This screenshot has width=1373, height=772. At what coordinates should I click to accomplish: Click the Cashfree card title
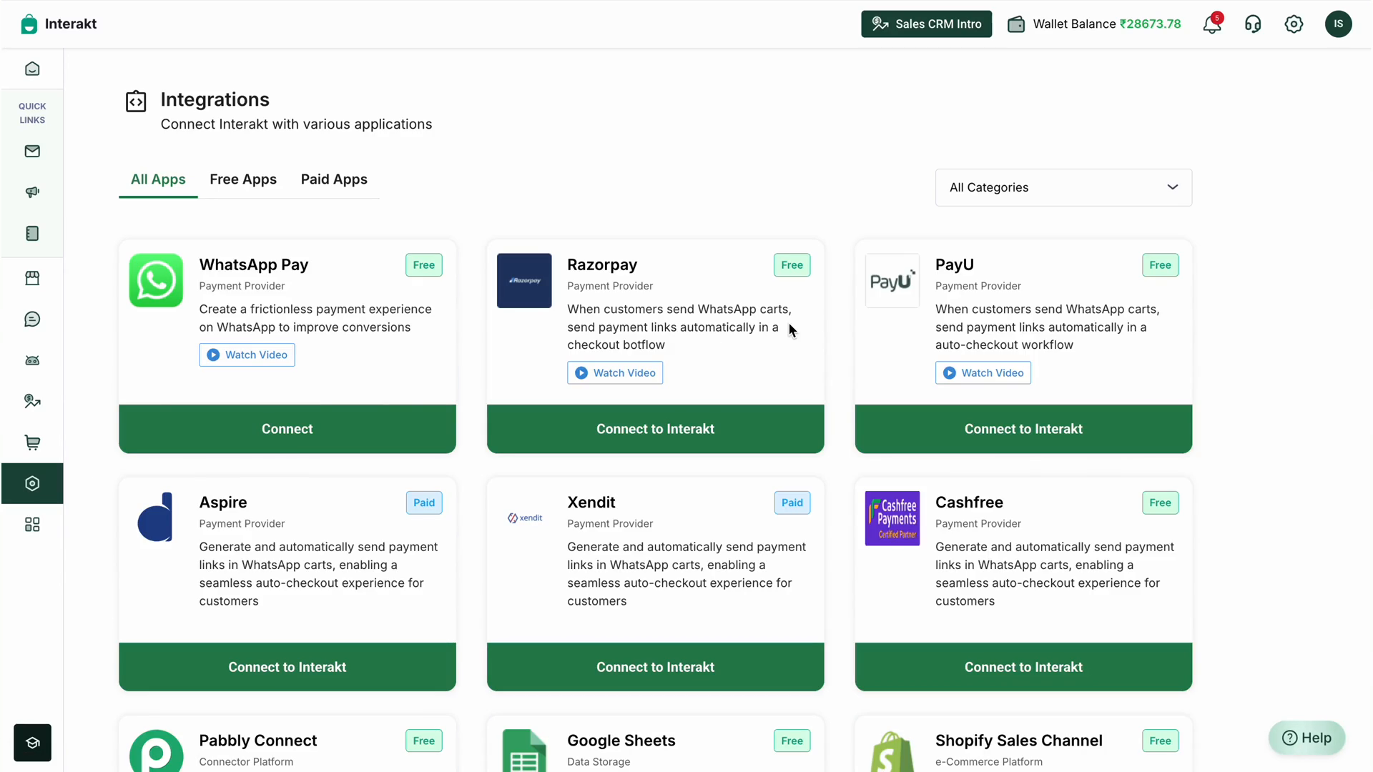pyautogui.click(x=969, y=503)
